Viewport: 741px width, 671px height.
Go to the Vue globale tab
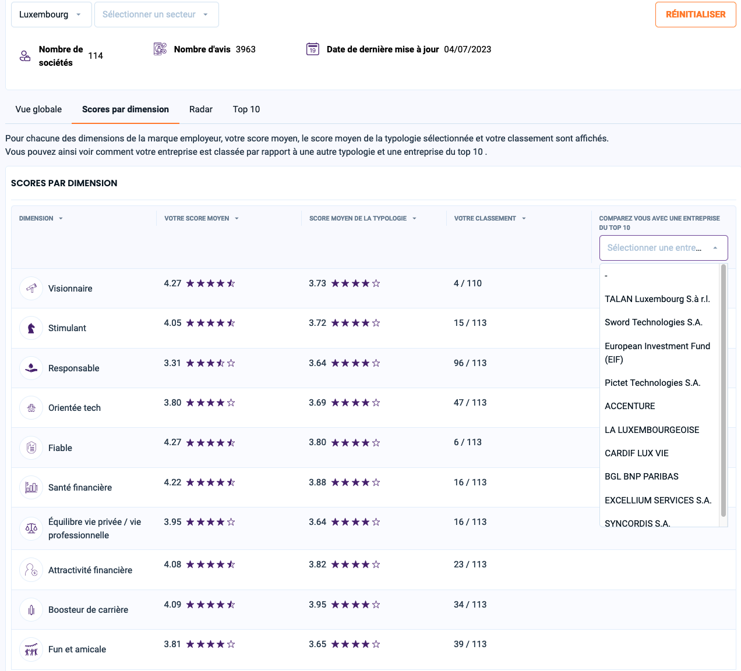(x=38, y=109)
